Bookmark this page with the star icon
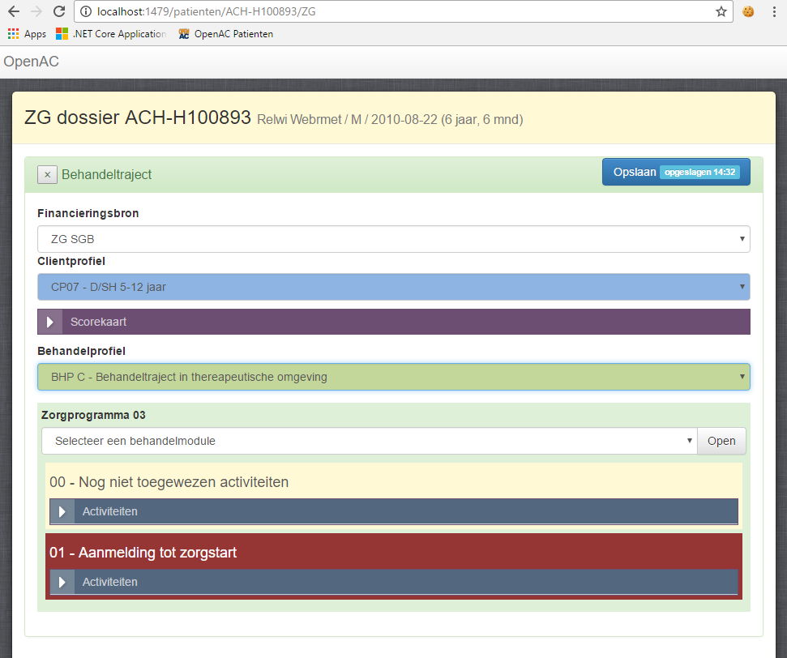This screenshot has height=658, width=787. click(721, 11)
